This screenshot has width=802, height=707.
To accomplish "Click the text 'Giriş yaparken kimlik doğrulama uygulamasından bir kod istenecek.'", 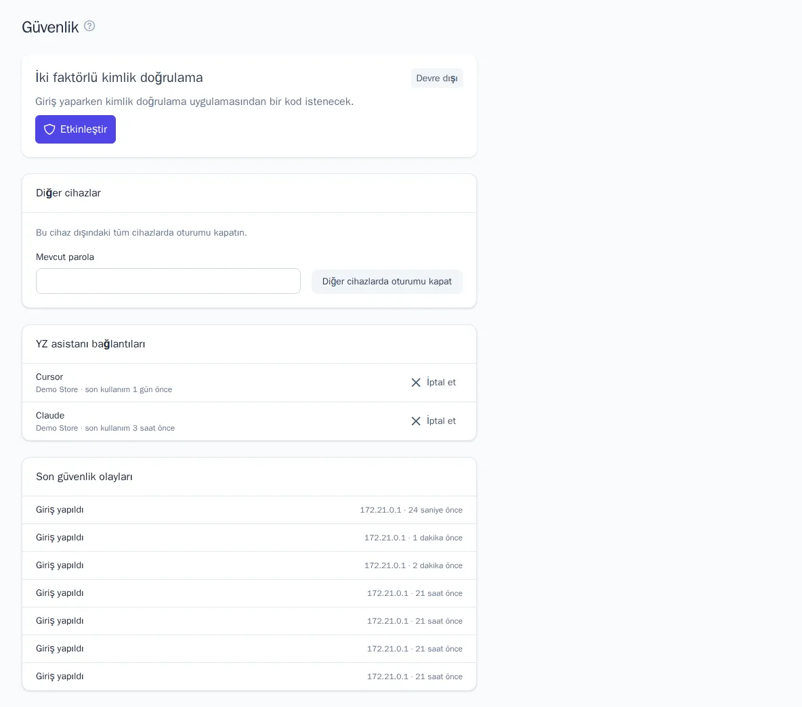I will (194, 101).
